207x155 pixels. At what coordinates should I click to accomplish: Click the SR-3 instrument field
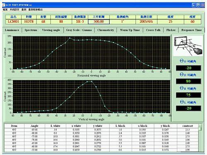point(80,22)
